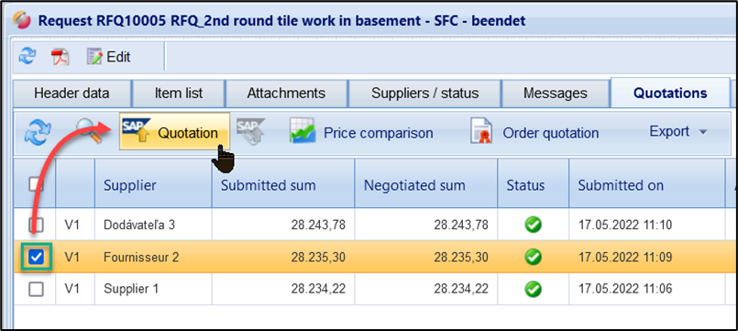Click the Edit button with pencil icon
738x331 pixels.
tap(109, 57)
